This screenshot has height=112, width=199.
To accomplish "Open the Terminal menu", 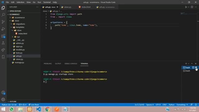I will [47, 2].
